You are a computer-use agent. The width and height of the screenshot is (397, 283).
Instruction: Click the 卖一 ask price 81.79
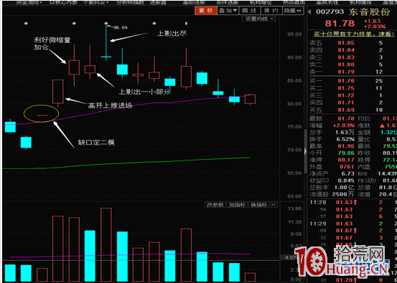coord(346,72)
